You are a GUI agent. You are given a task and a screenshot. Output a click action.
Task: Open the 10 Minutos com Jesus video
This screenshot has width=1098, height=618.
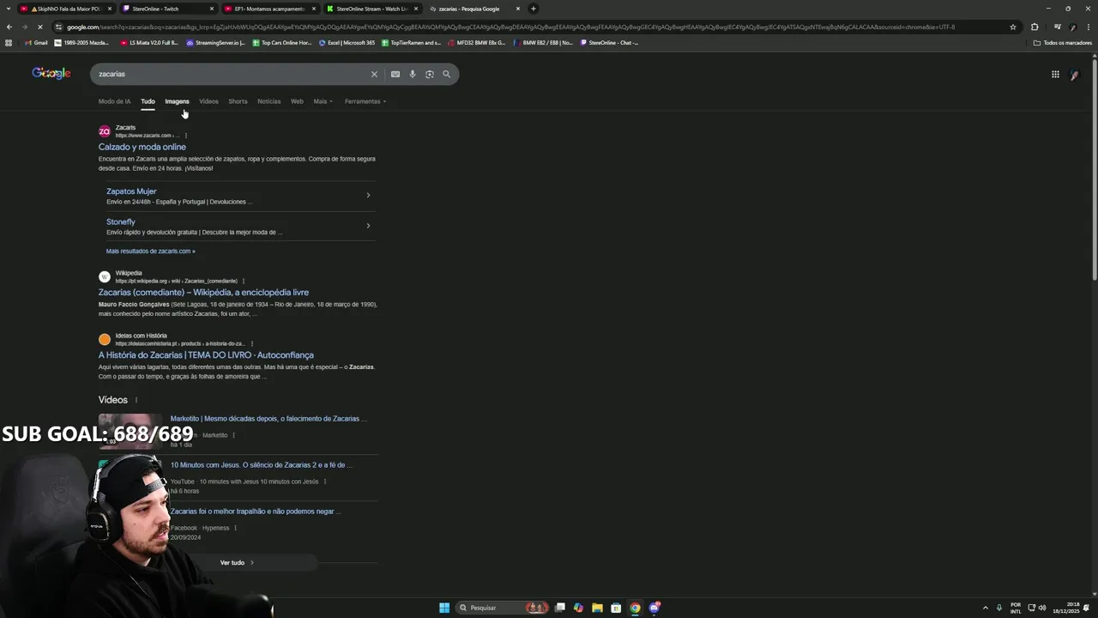pyautogui.click(x=262, y=465)
